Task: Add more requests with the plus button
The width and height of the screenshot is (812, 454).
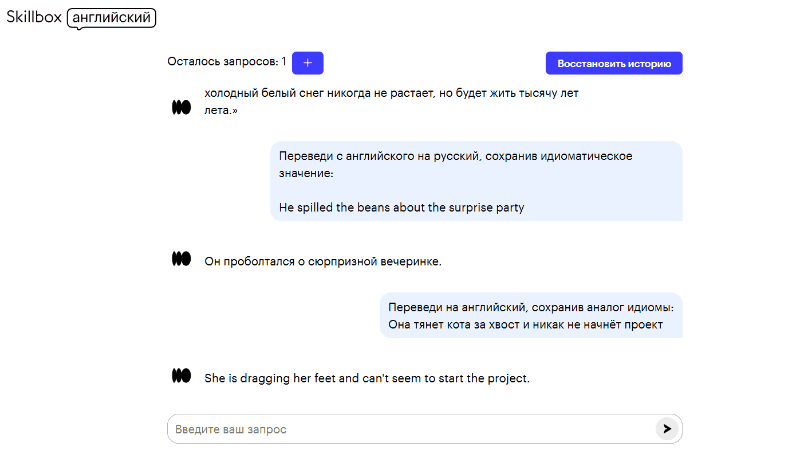Action: [x=308, y=63]
